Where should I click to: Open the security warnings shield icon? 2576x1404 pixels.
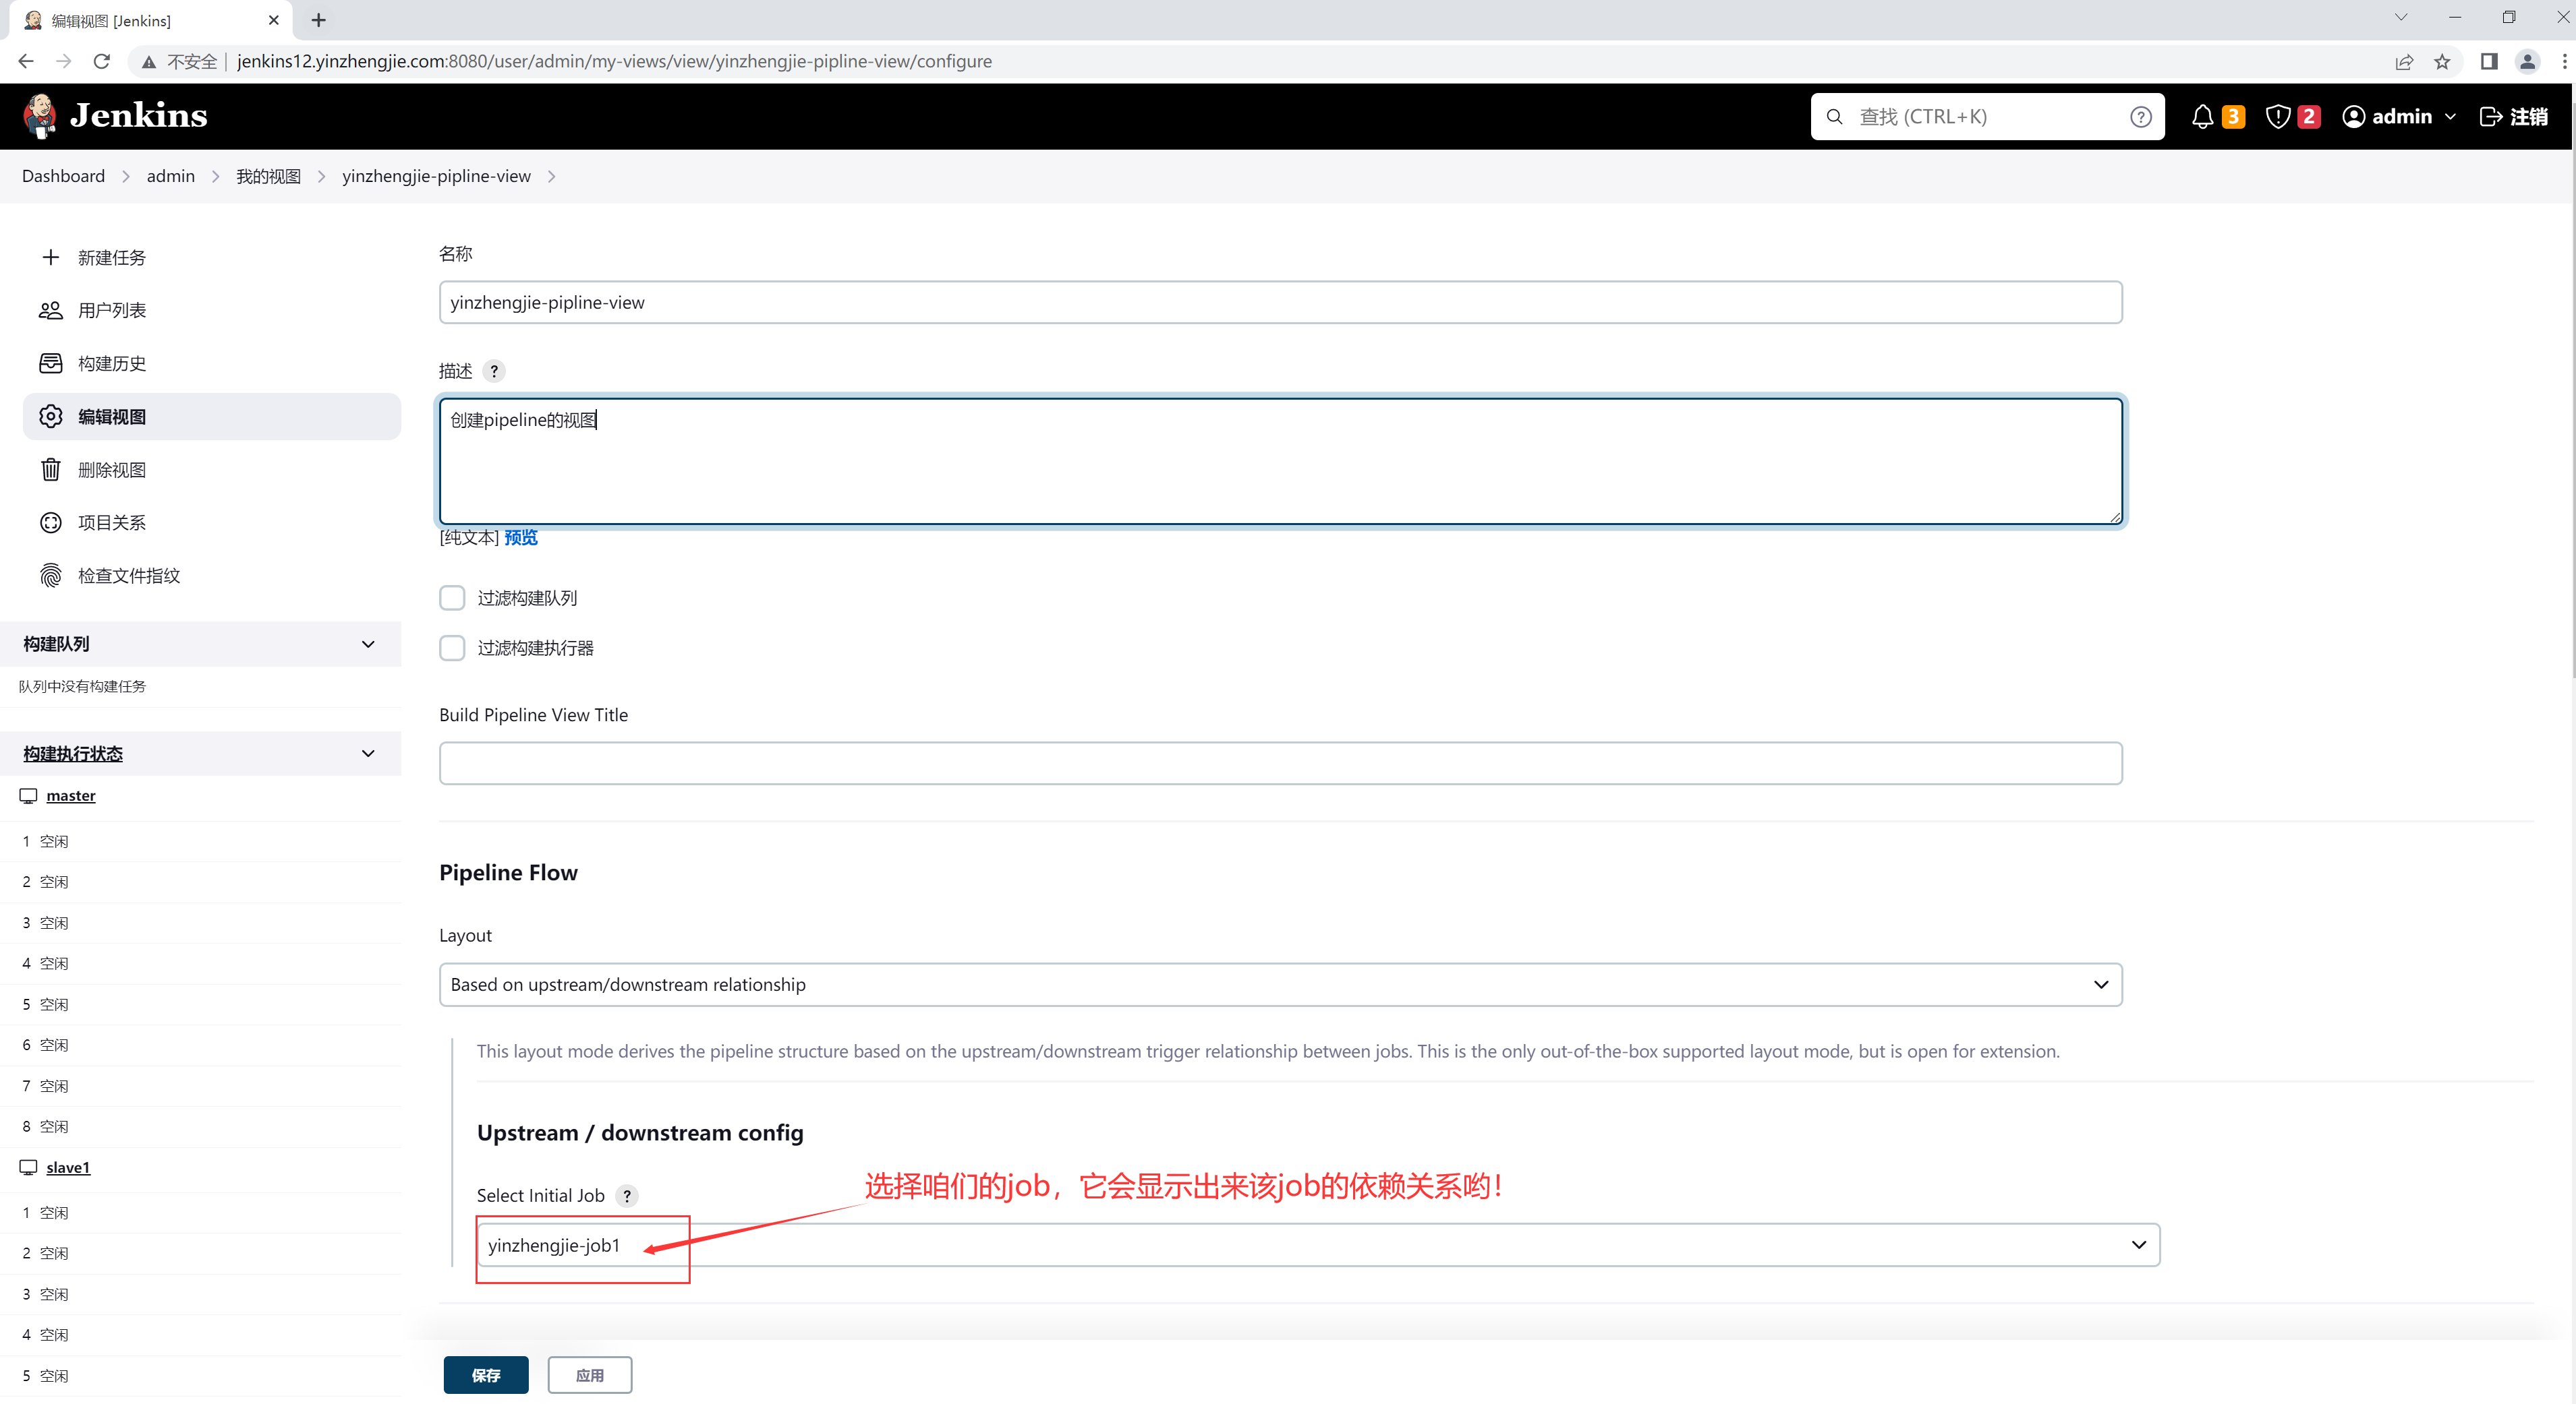pyautogui.click(x=2278, y=117)
